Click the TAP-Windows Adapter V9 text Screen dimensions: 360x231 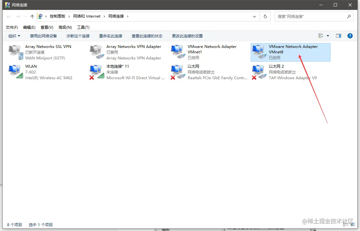[293, 78]
